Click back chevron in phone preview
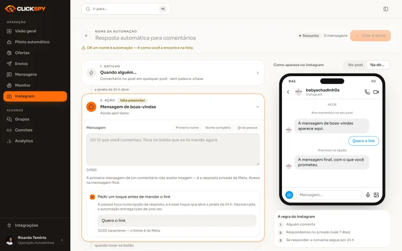The width and height of the screenshot is (402, 251). pos(288,92)
